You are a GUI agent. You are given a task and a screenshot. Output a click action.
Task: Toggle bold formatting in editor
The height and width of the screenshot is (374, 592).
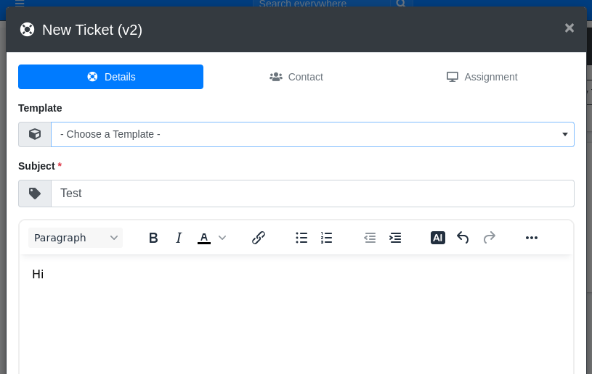tap(153, 238)
